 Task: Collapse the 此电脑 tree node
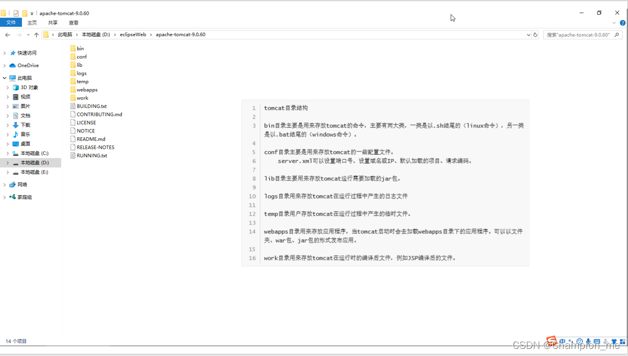tap(4, 77)
